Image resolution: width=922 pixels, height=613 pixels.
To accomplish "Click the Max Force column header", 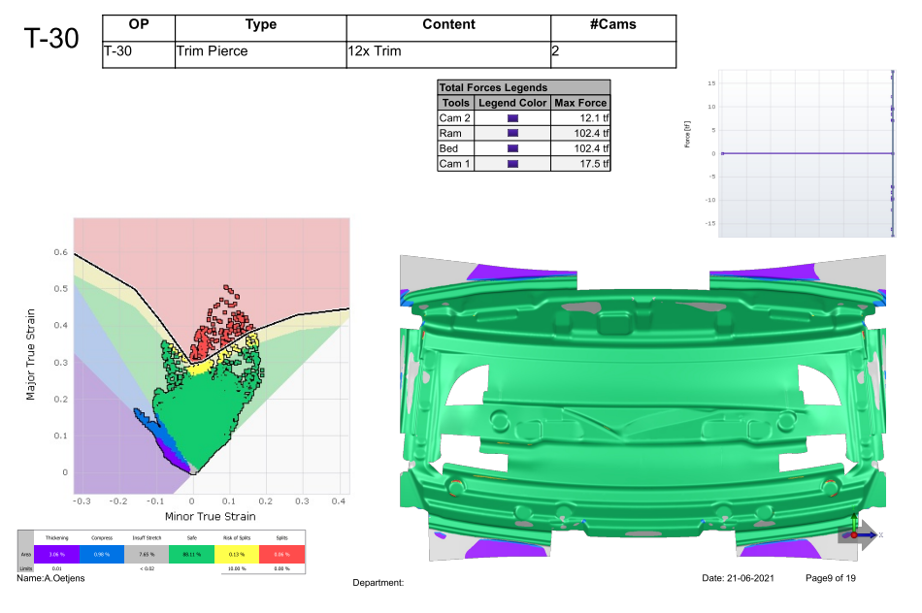I will (x=580, y=103).
